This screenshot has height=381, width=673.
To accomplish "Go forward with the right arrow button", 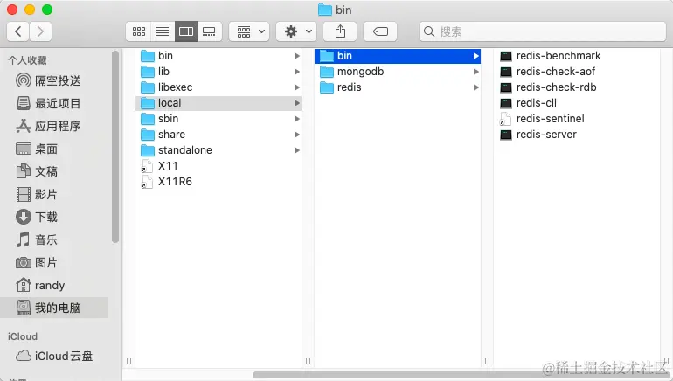I will click(40, 31).
